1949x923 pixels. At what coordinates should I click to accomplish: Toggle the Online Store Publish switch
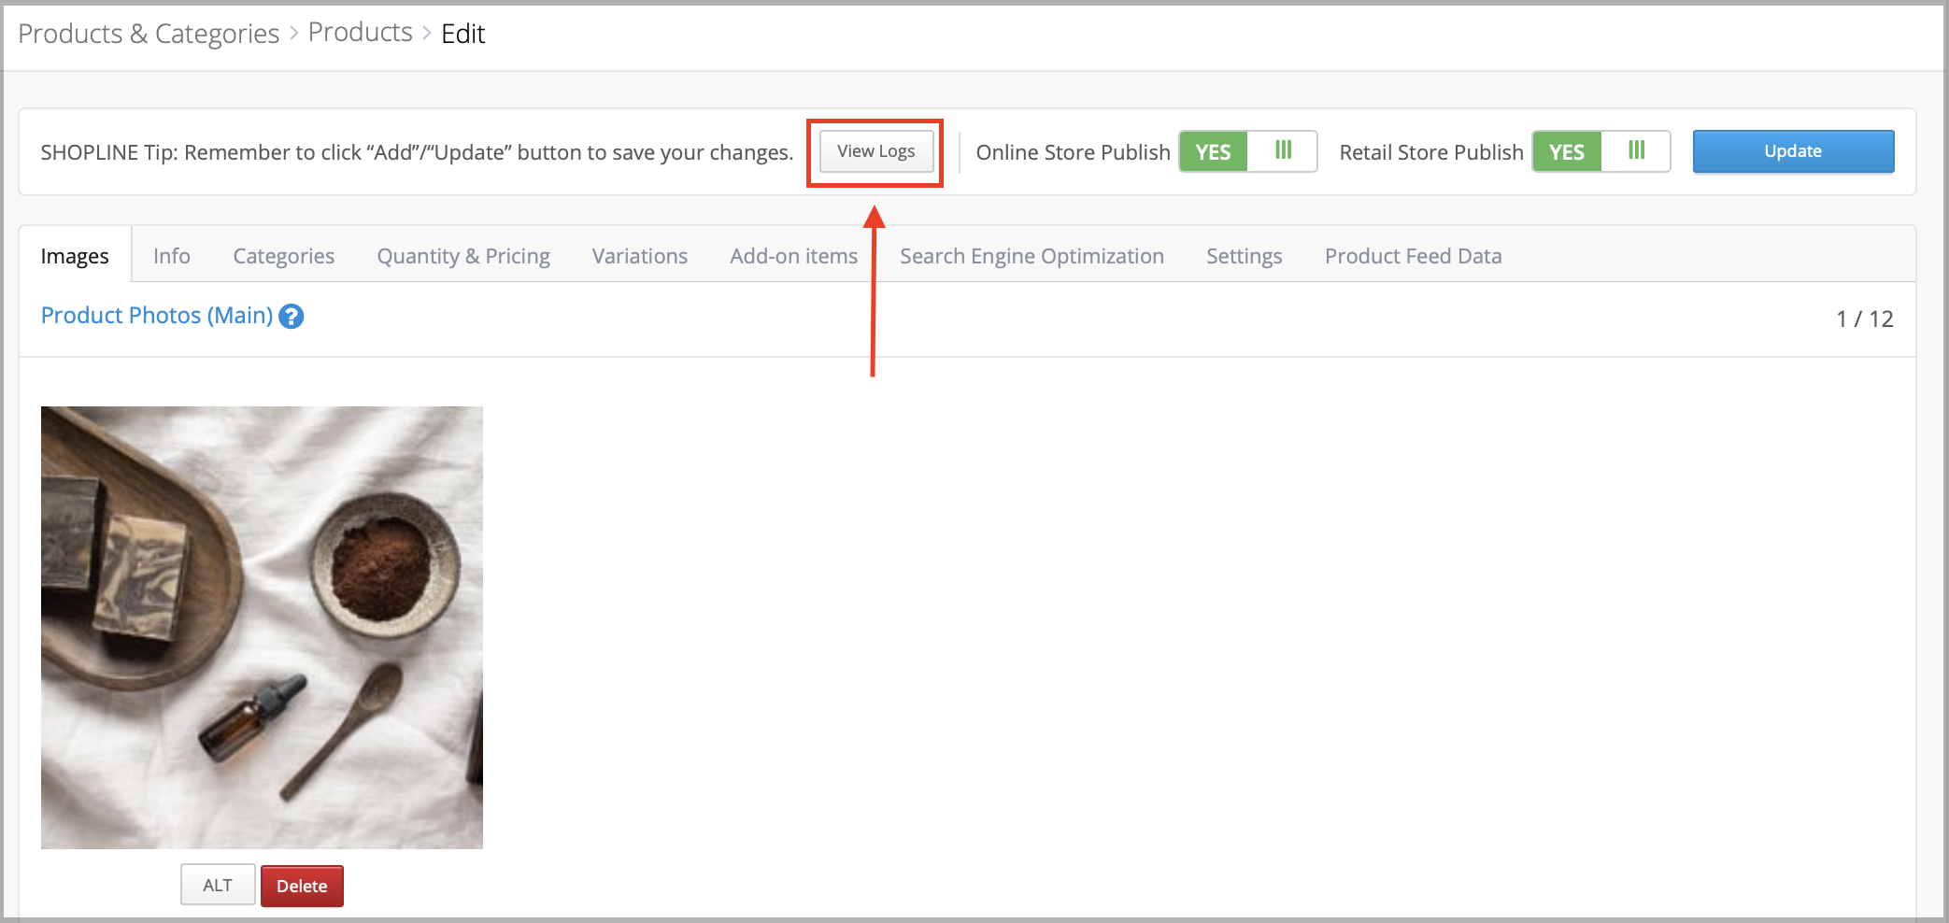point(1247,151)
